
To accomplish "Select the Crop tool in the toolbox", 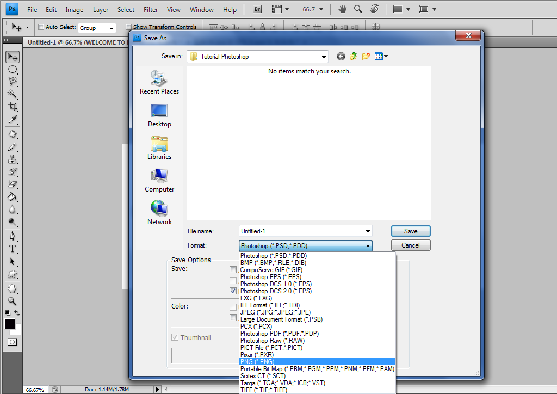I will 13,107.
